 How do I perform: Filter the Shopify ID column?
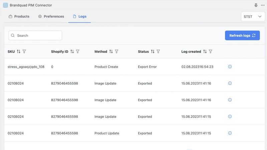coord(78,52)
